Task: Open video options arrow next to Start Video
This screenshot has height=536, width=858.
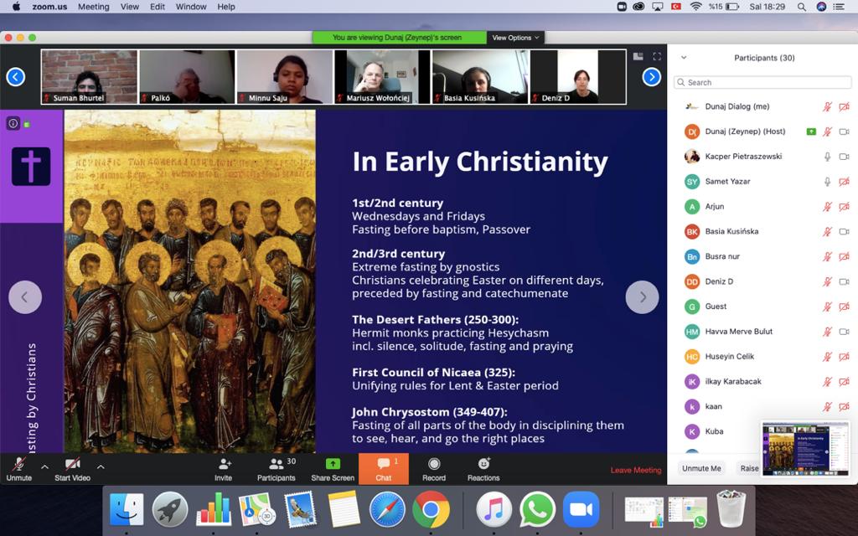Action: click(x=101, y=467)
